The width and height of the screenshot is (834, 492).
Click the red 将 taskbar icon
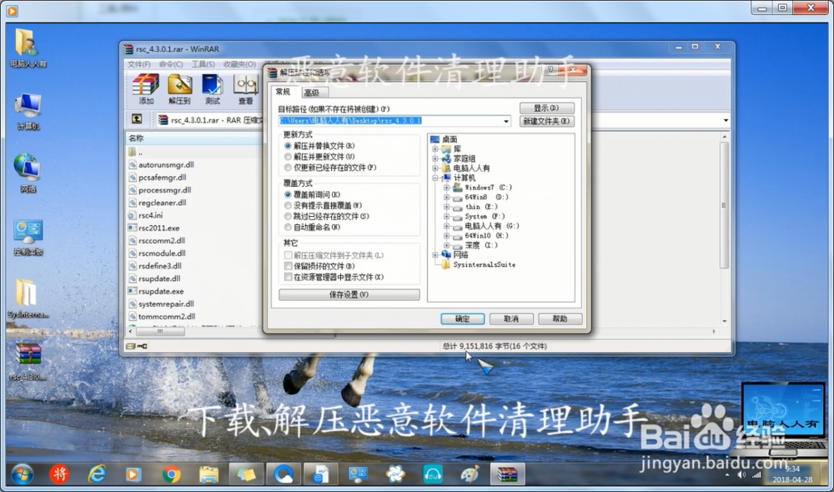point(59,474)
